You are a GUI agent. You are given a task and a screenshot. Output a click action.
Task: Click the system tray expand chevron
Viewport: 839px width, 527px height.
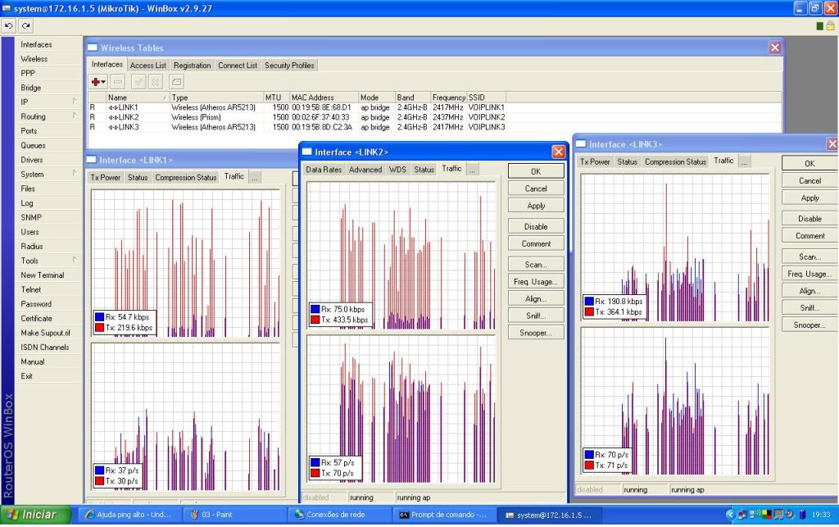tap(730, 515)
